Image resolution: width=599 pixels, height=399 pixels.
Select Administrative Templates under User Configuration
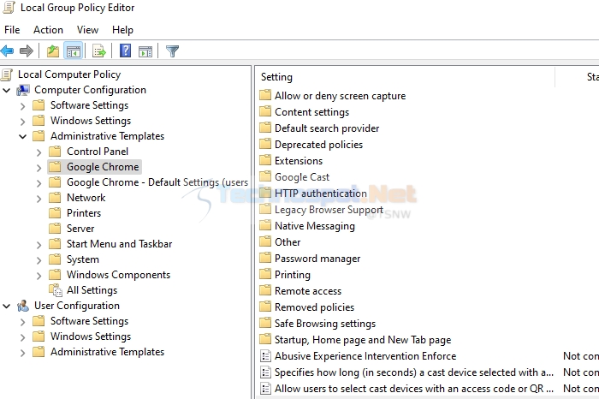107,352
